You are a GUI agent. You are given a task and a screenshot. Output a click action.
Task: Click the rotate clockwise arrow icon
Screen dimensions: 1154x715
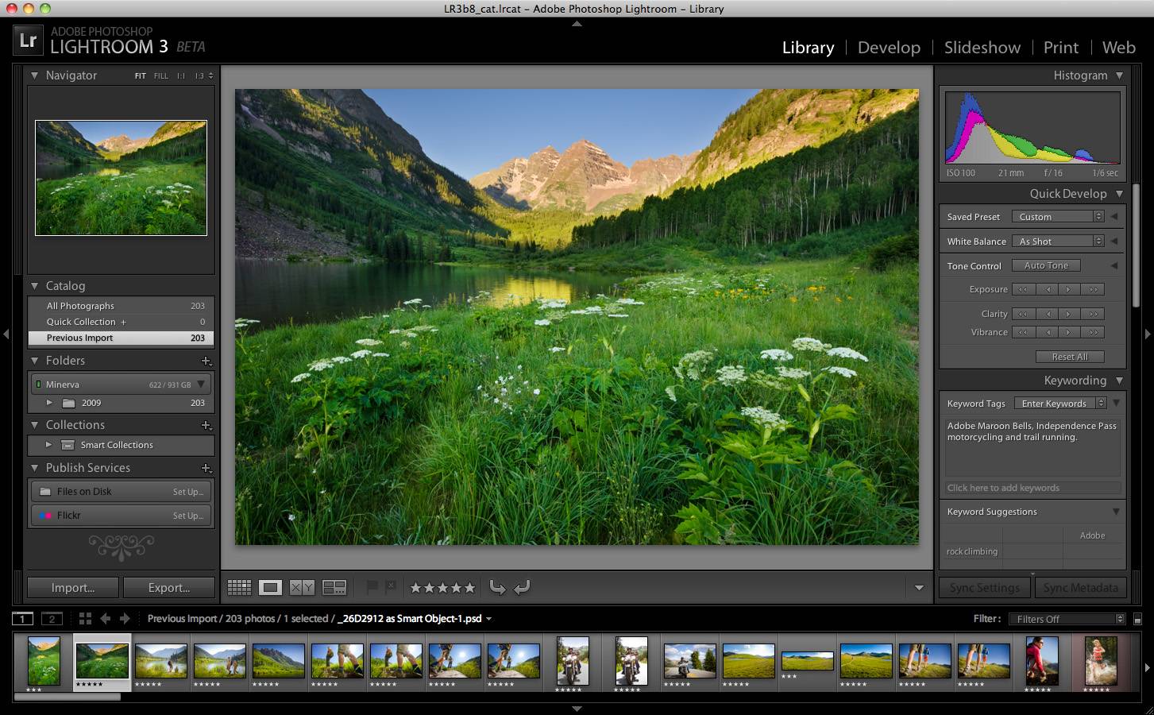(x=522, y=588)
